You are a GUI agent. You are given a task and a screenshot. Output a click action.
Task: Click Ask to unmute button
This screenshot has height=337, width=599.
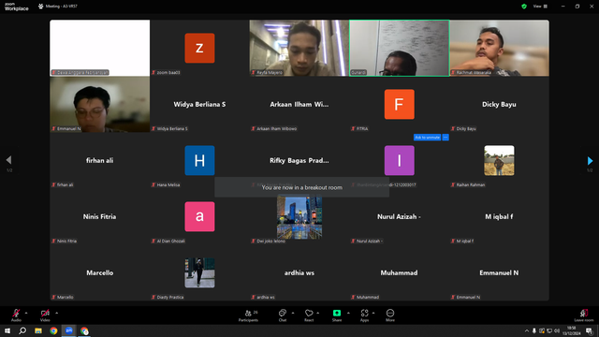pyautogui.click(x=427, y=138)
